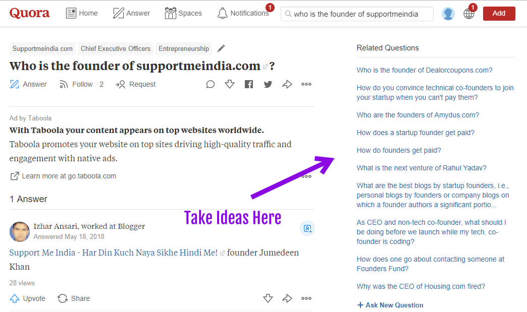Open 'Who is the founder of Dealorcoupons.com?'

pos(425,70)
